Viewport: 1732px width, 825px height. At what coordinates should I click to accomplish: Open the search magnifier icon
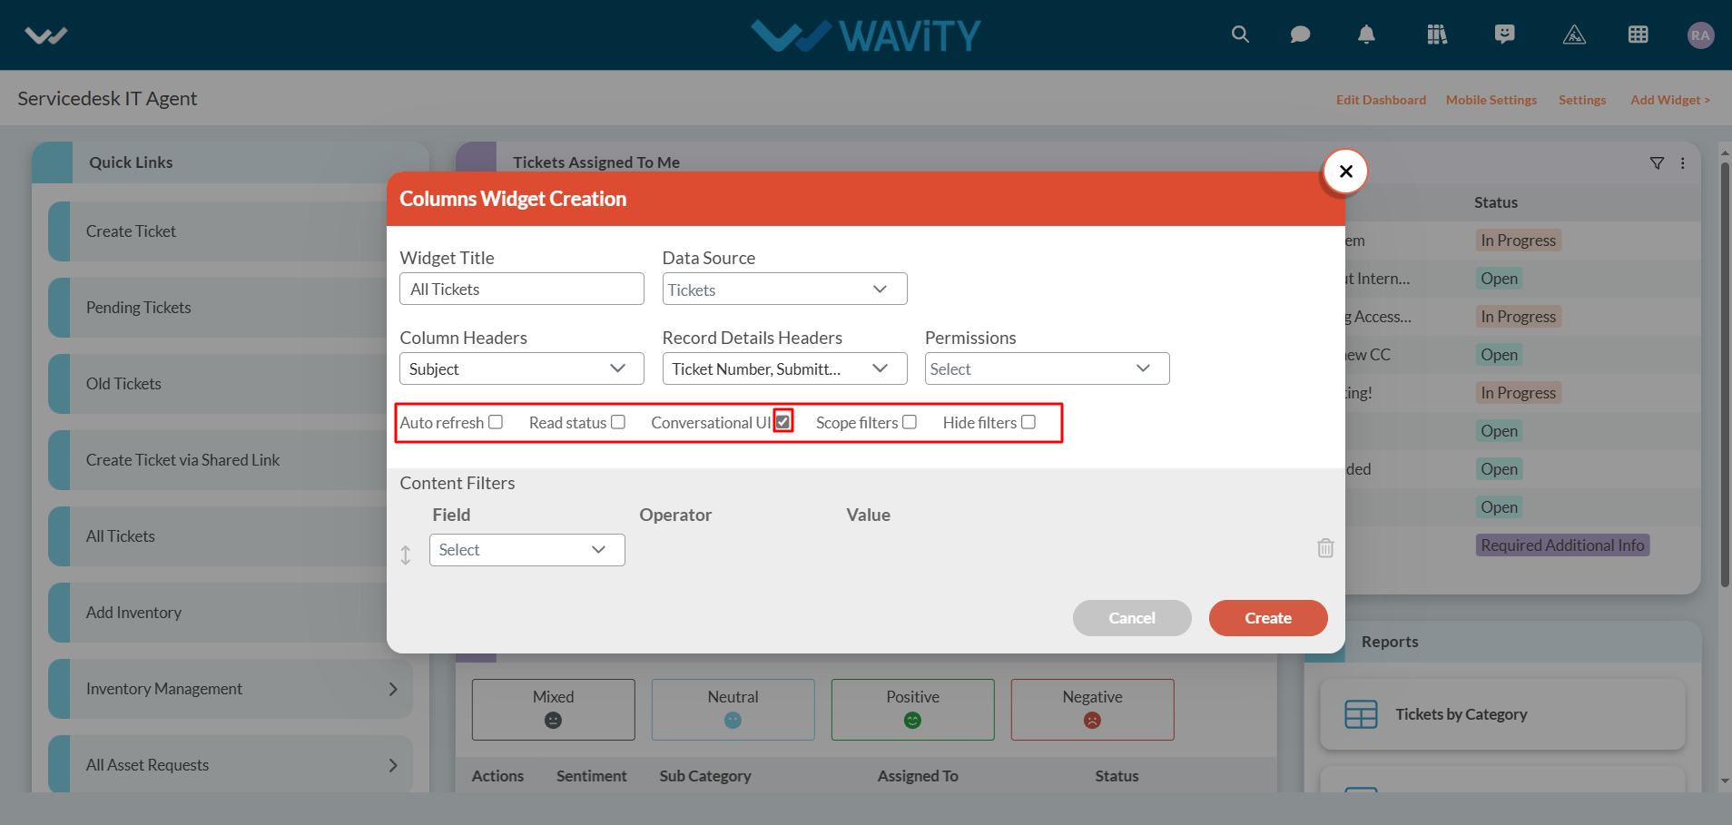1240,34
